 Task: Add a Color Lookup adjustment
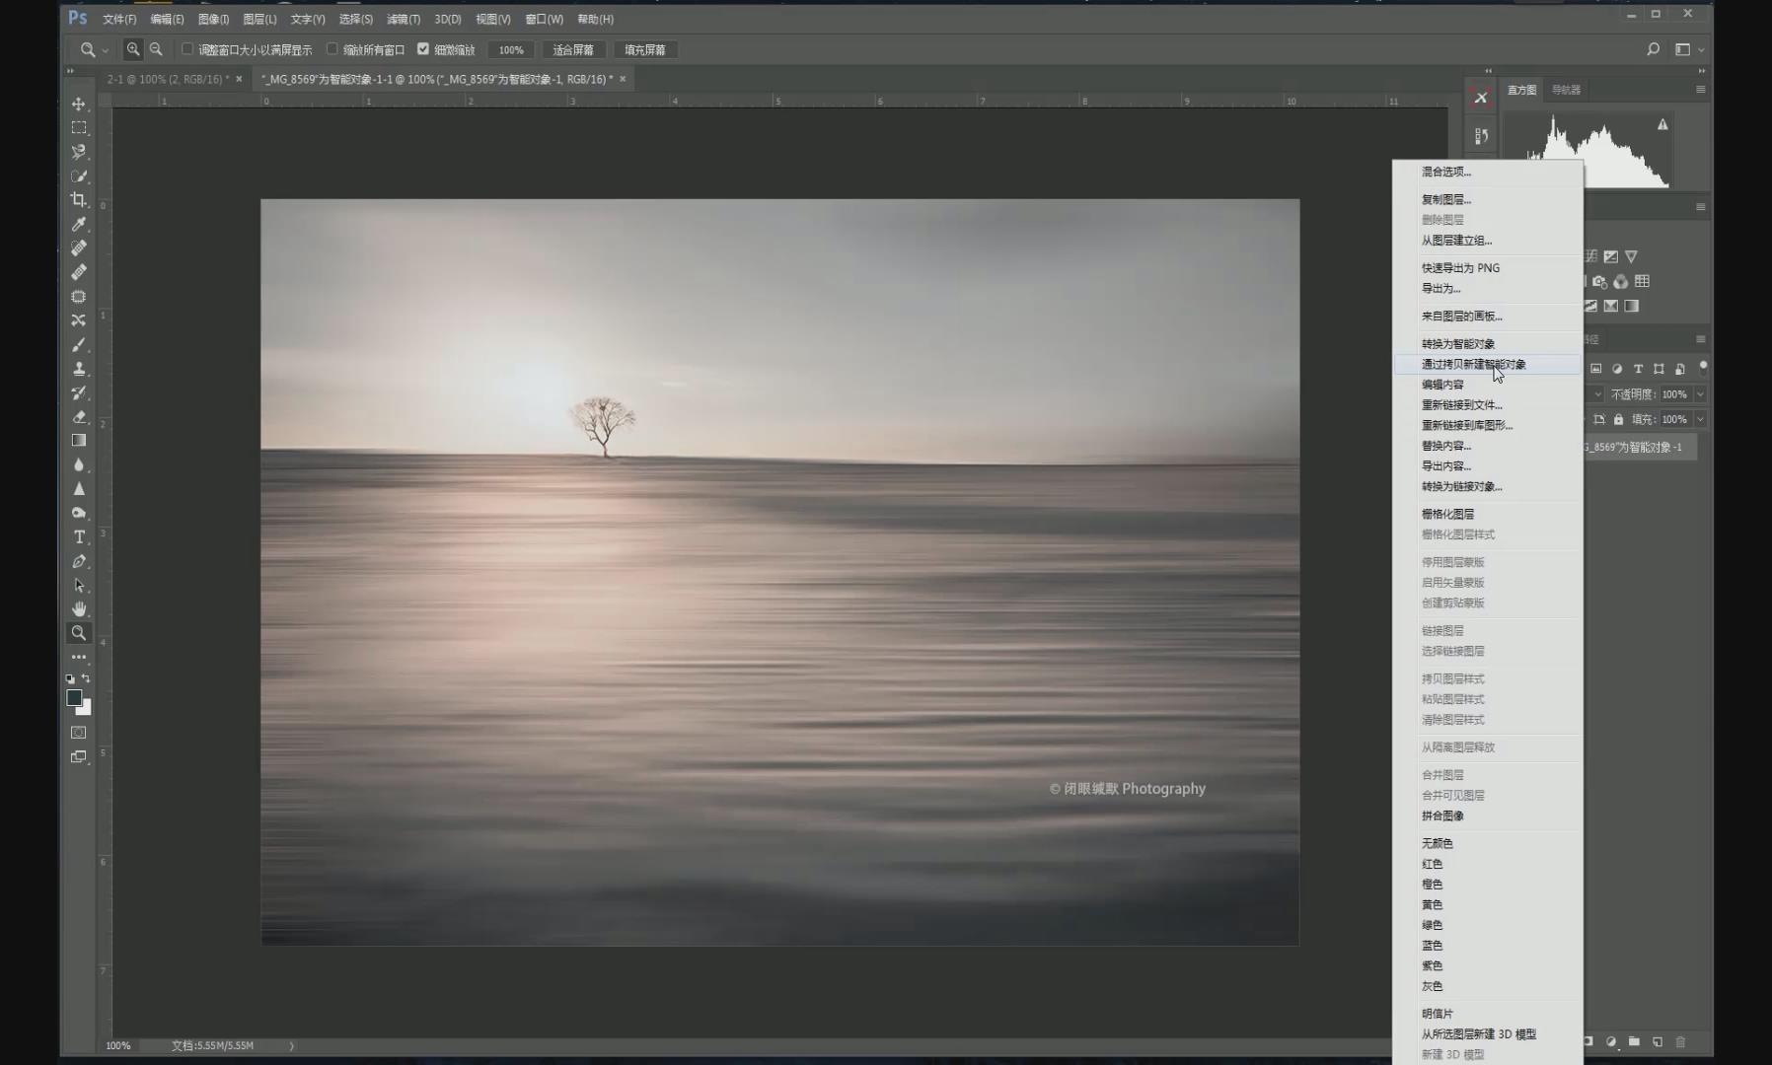coord(1642,281)
